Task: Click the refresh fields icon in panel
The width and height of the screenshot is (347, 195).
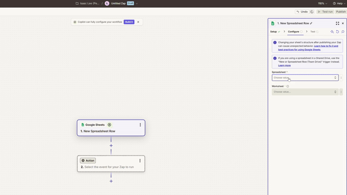Action: (x=337, y=32)
